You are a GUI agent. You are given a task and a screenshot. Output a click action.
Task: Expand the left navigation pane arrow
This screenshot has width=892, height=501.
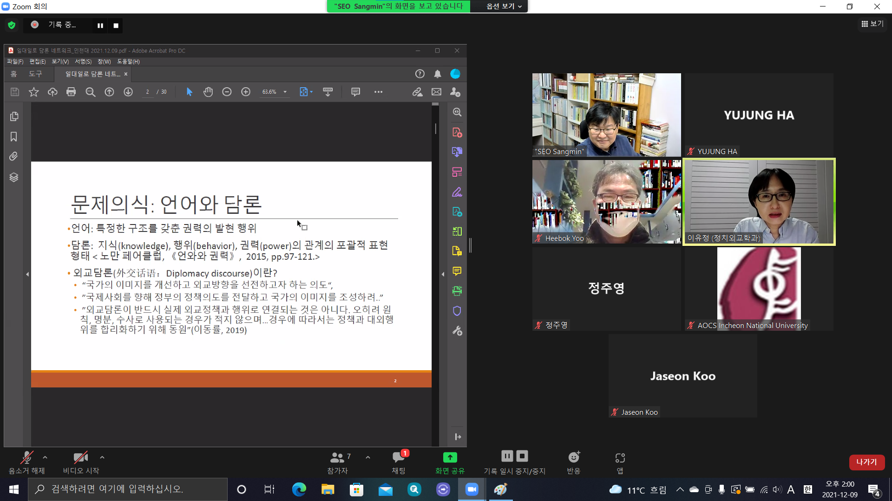click(x=27, y=274)
